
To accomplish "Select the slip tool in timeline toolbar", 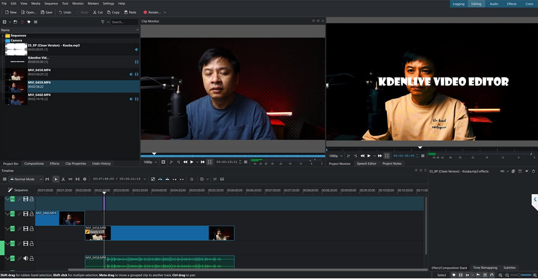I will pyautogui.click(x=77, y=179).
